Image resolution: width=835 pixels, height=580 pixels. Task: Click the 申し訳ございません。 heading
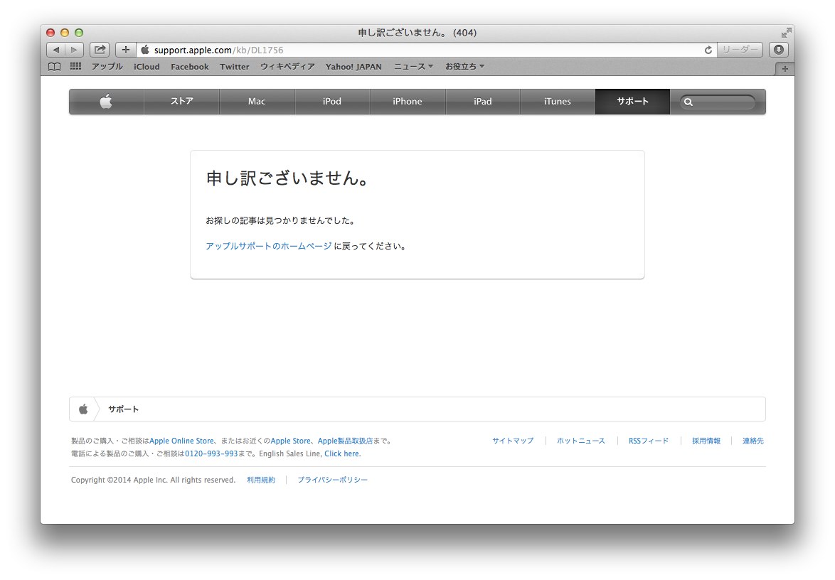[287, 178]
